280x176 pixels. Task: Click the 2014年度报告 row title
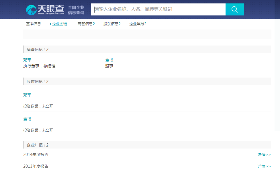tap(36, 155)
